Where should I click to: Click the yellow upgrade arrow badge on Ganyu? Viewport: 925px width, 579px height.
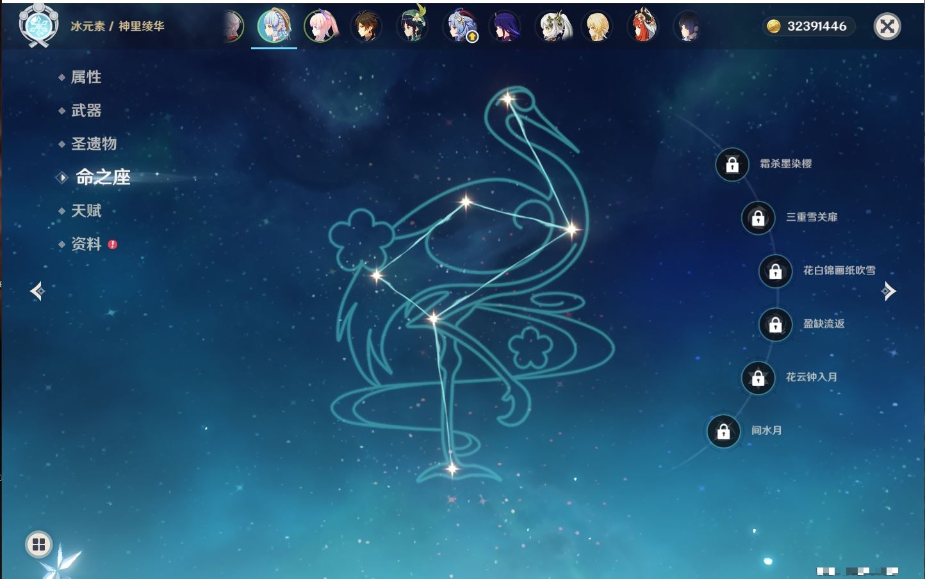(x=472, y=37)
